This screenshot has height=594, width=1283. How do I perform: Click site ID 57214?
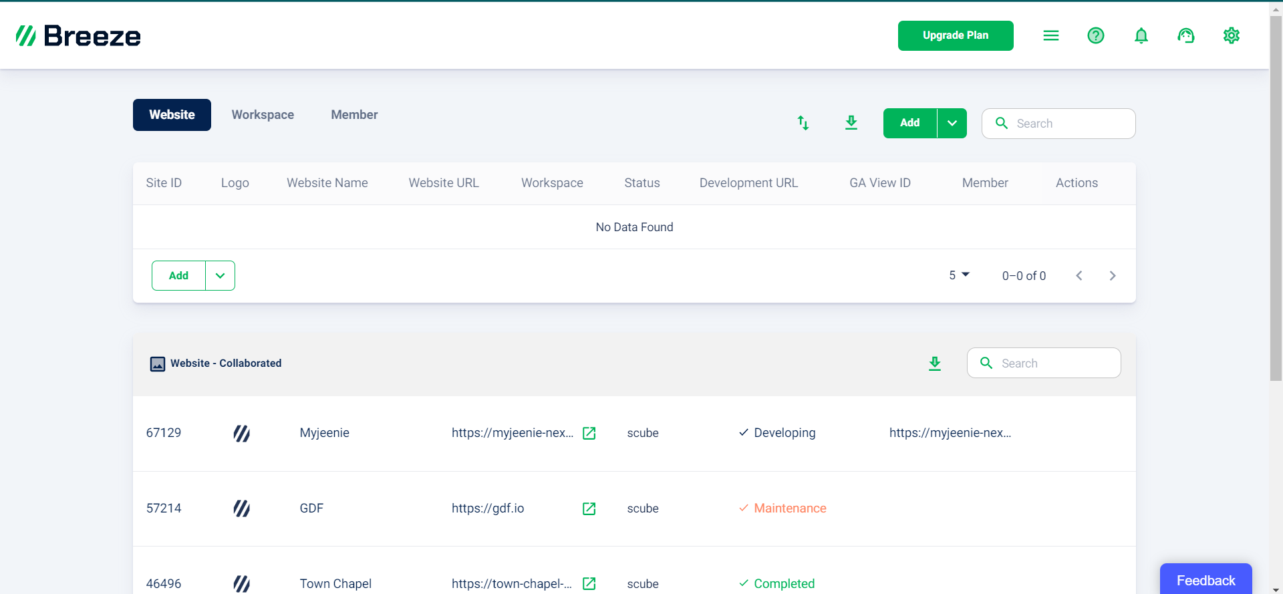[x=164, y=508]
